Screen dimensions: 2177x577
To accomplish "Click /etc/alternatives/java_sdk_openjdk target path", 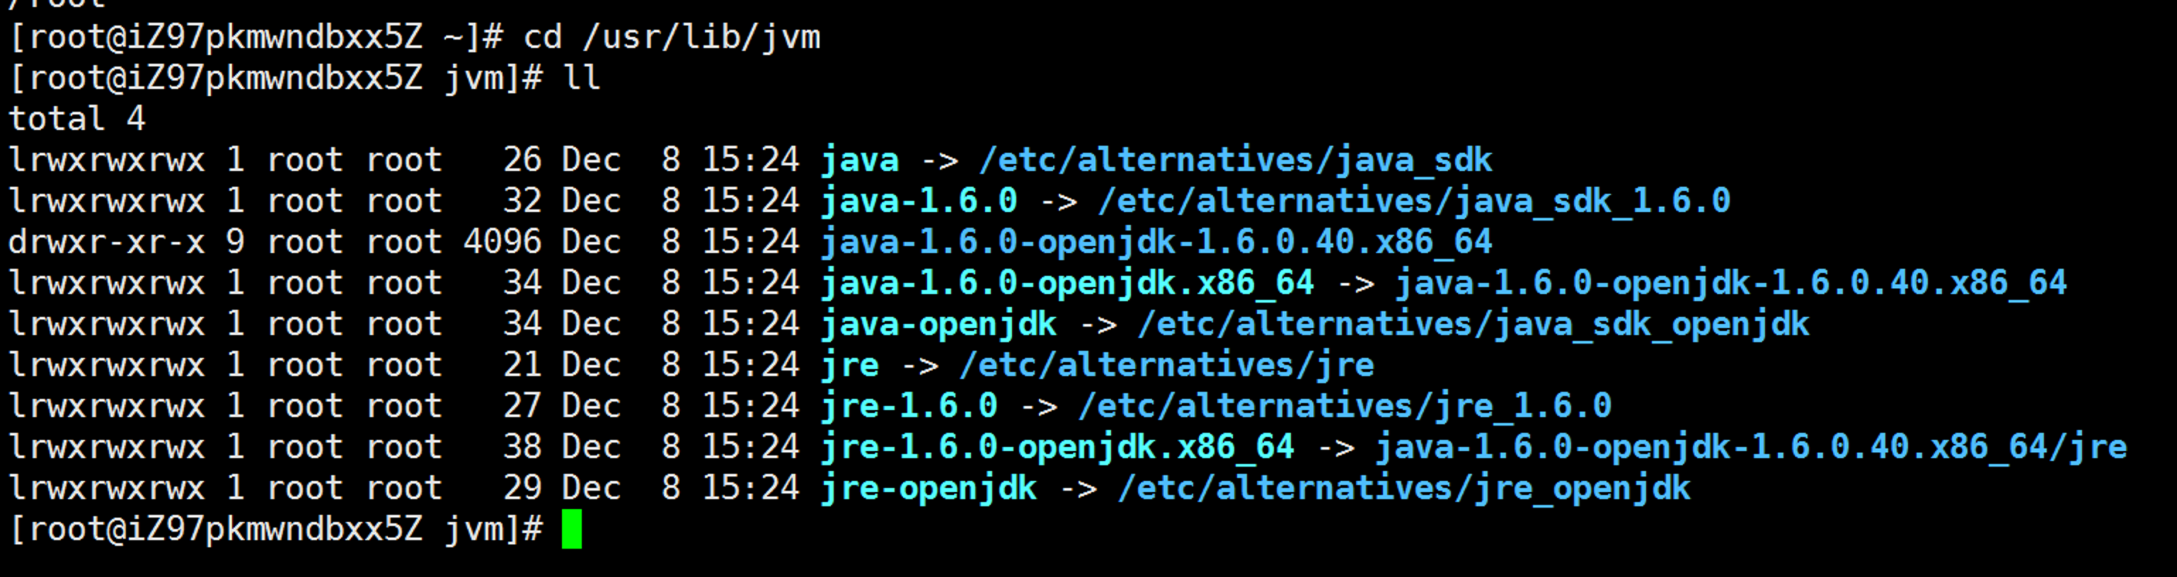I will click(1474, 325).
